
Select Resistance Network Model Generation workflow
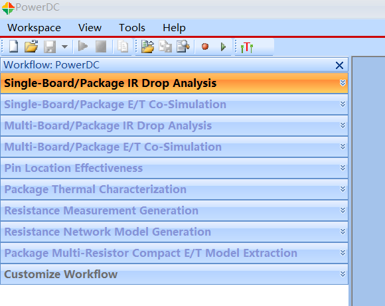174,232
